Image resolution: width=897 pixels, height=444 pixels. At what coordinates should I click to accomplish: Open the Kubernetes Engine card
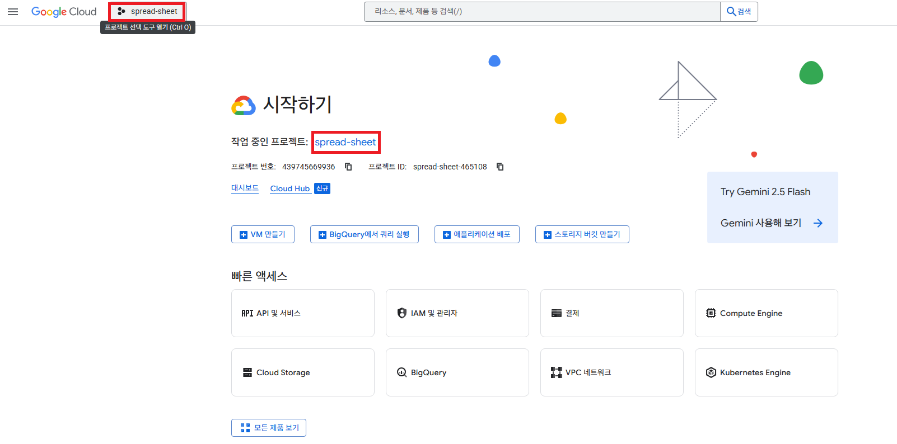(x=767, y=372)
